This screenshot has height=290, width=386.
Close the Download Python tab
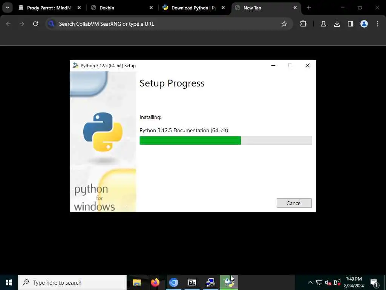(223, 8)
